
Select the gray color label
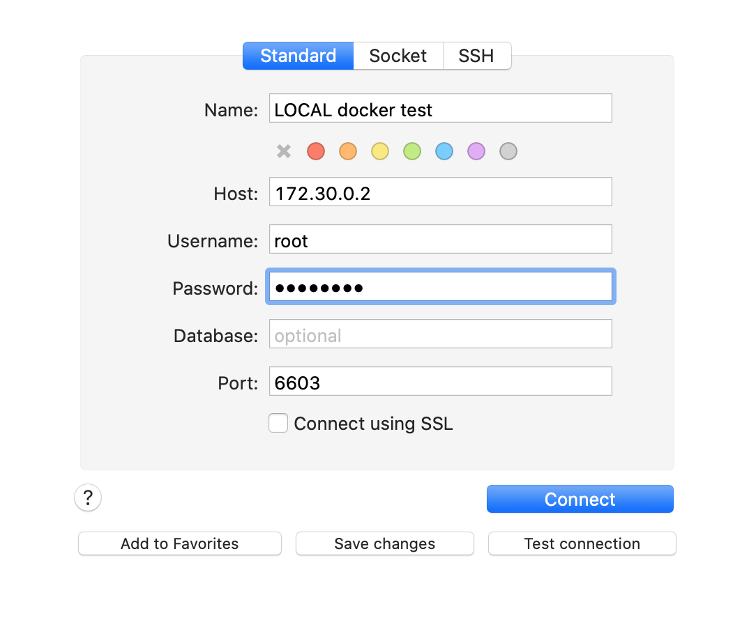pyautogui.click(x=508, y=151)
